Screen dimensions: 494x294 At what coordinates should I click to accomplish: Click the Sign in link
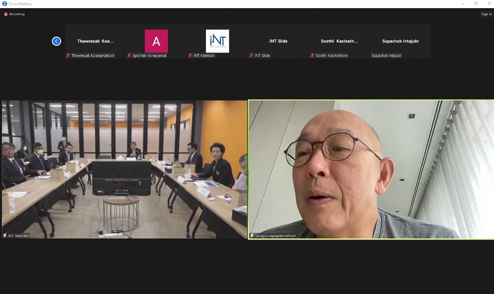tap(486, 14)
